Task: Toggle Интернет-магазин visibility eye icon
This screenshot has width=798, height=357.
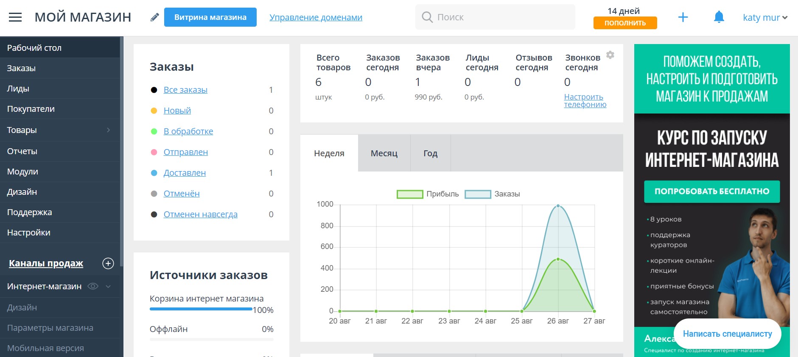Action: 92,286
